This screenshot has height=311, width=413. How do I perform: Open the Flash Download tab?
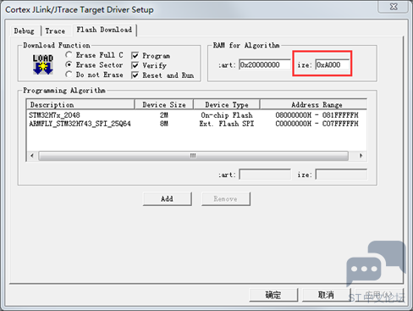104,30
